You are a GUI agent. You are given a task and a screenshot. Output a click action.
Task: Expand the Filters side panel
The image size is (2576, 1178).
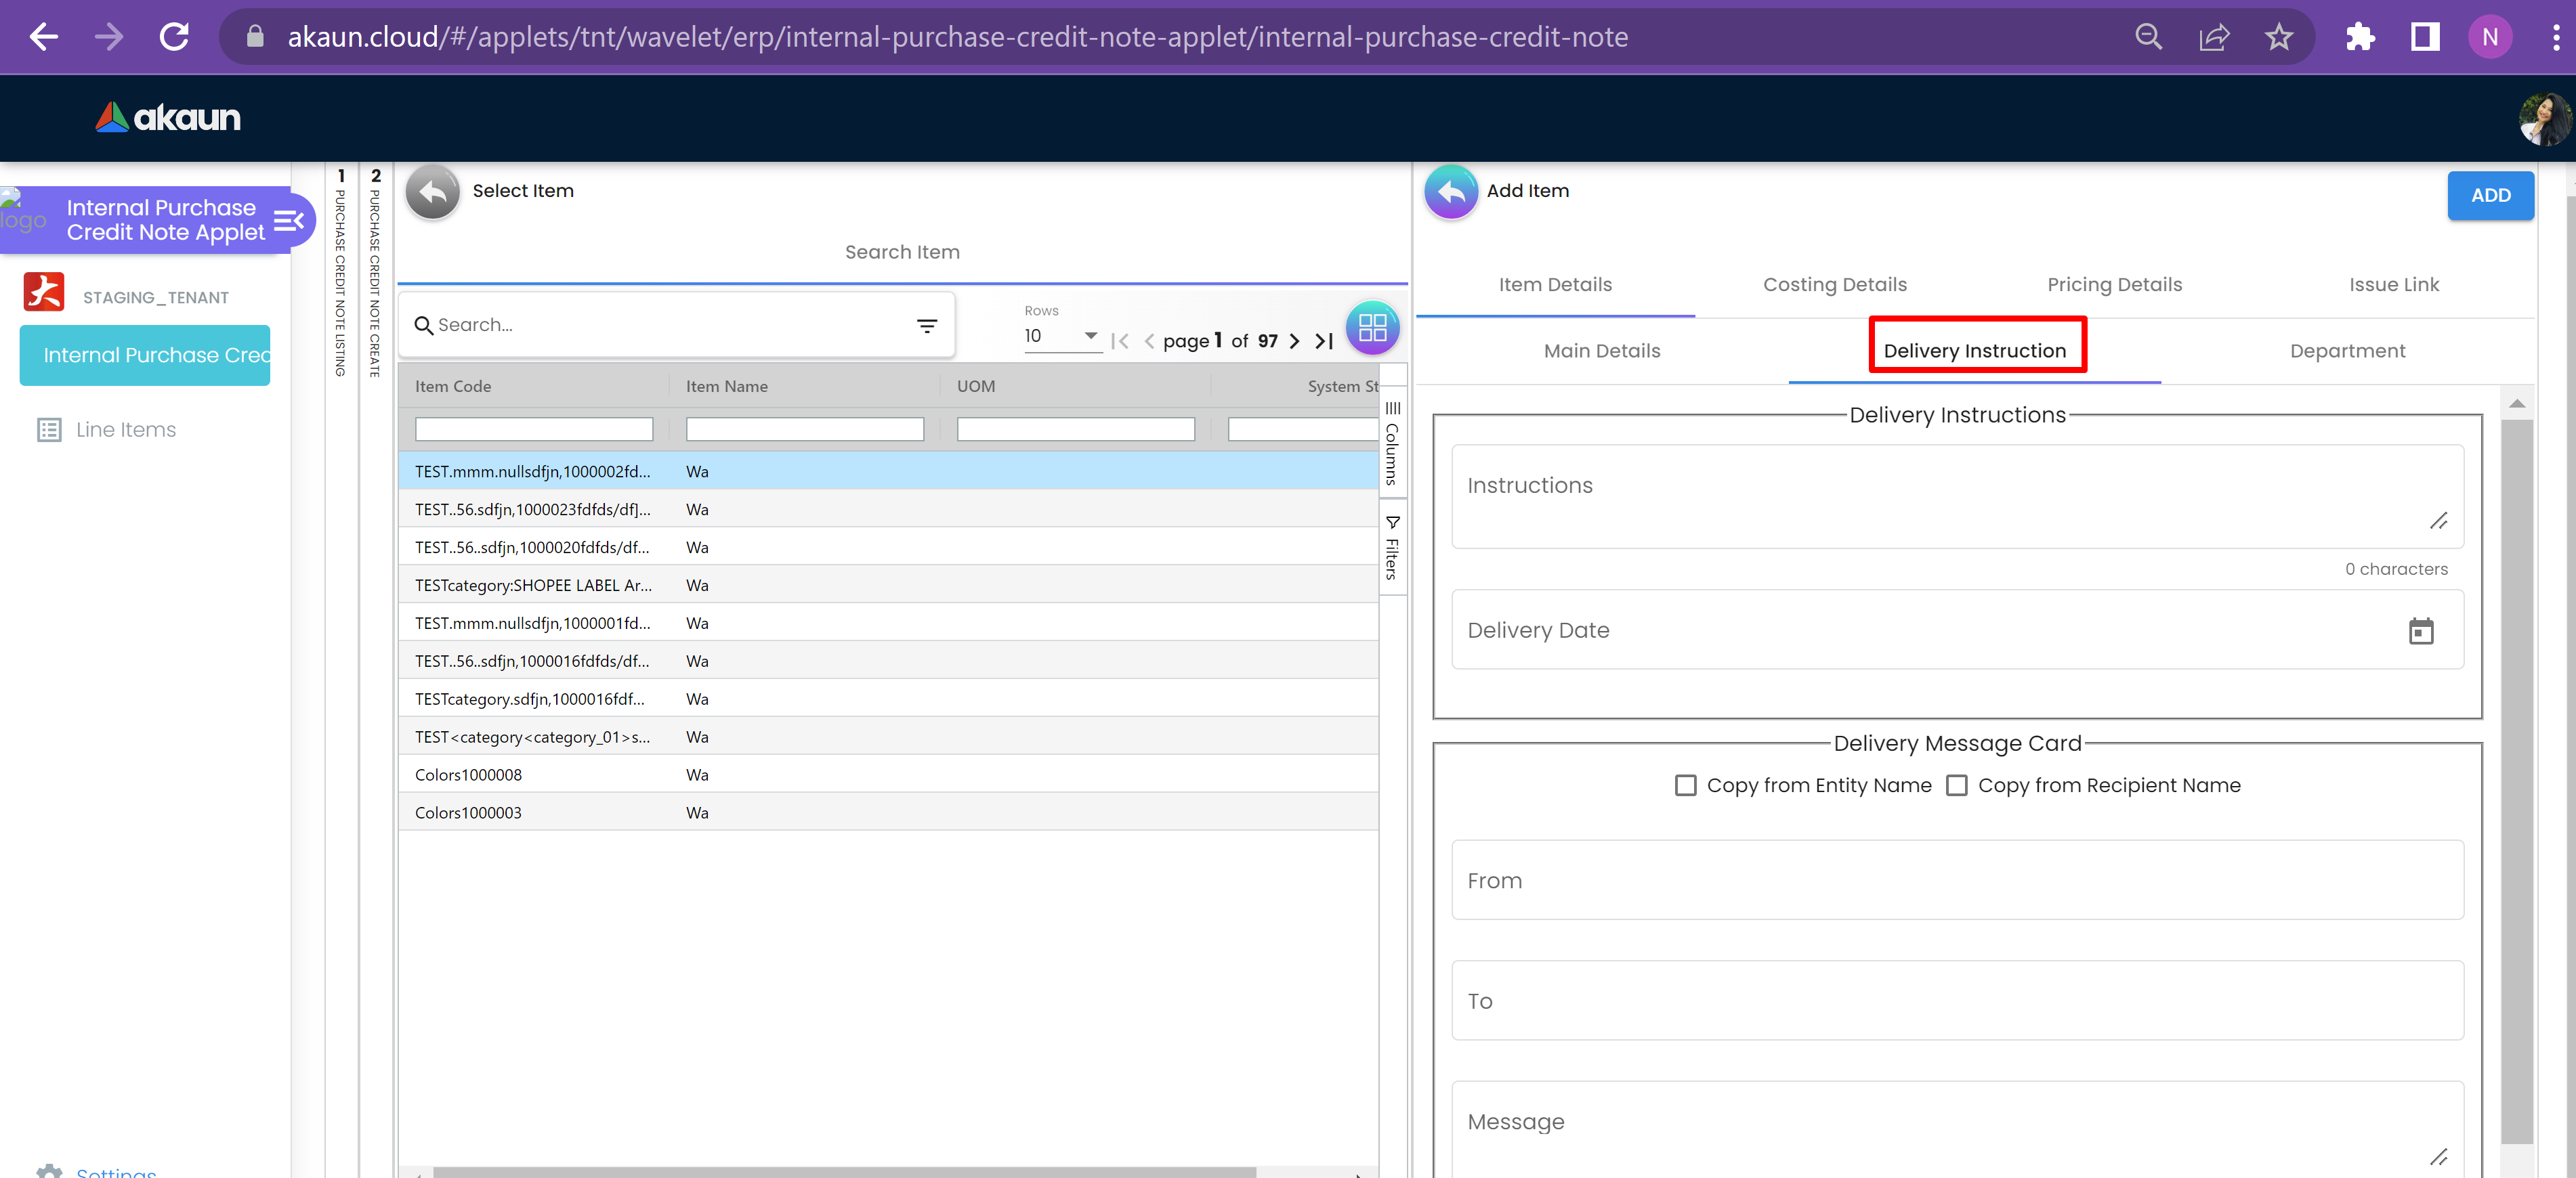[x=1392, y=548]
